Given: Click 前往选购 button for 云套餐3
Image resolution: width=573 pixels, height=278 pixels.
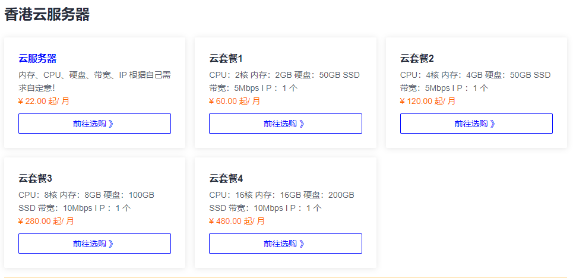Looking at the screenshot, I should (x=94, y=244).
